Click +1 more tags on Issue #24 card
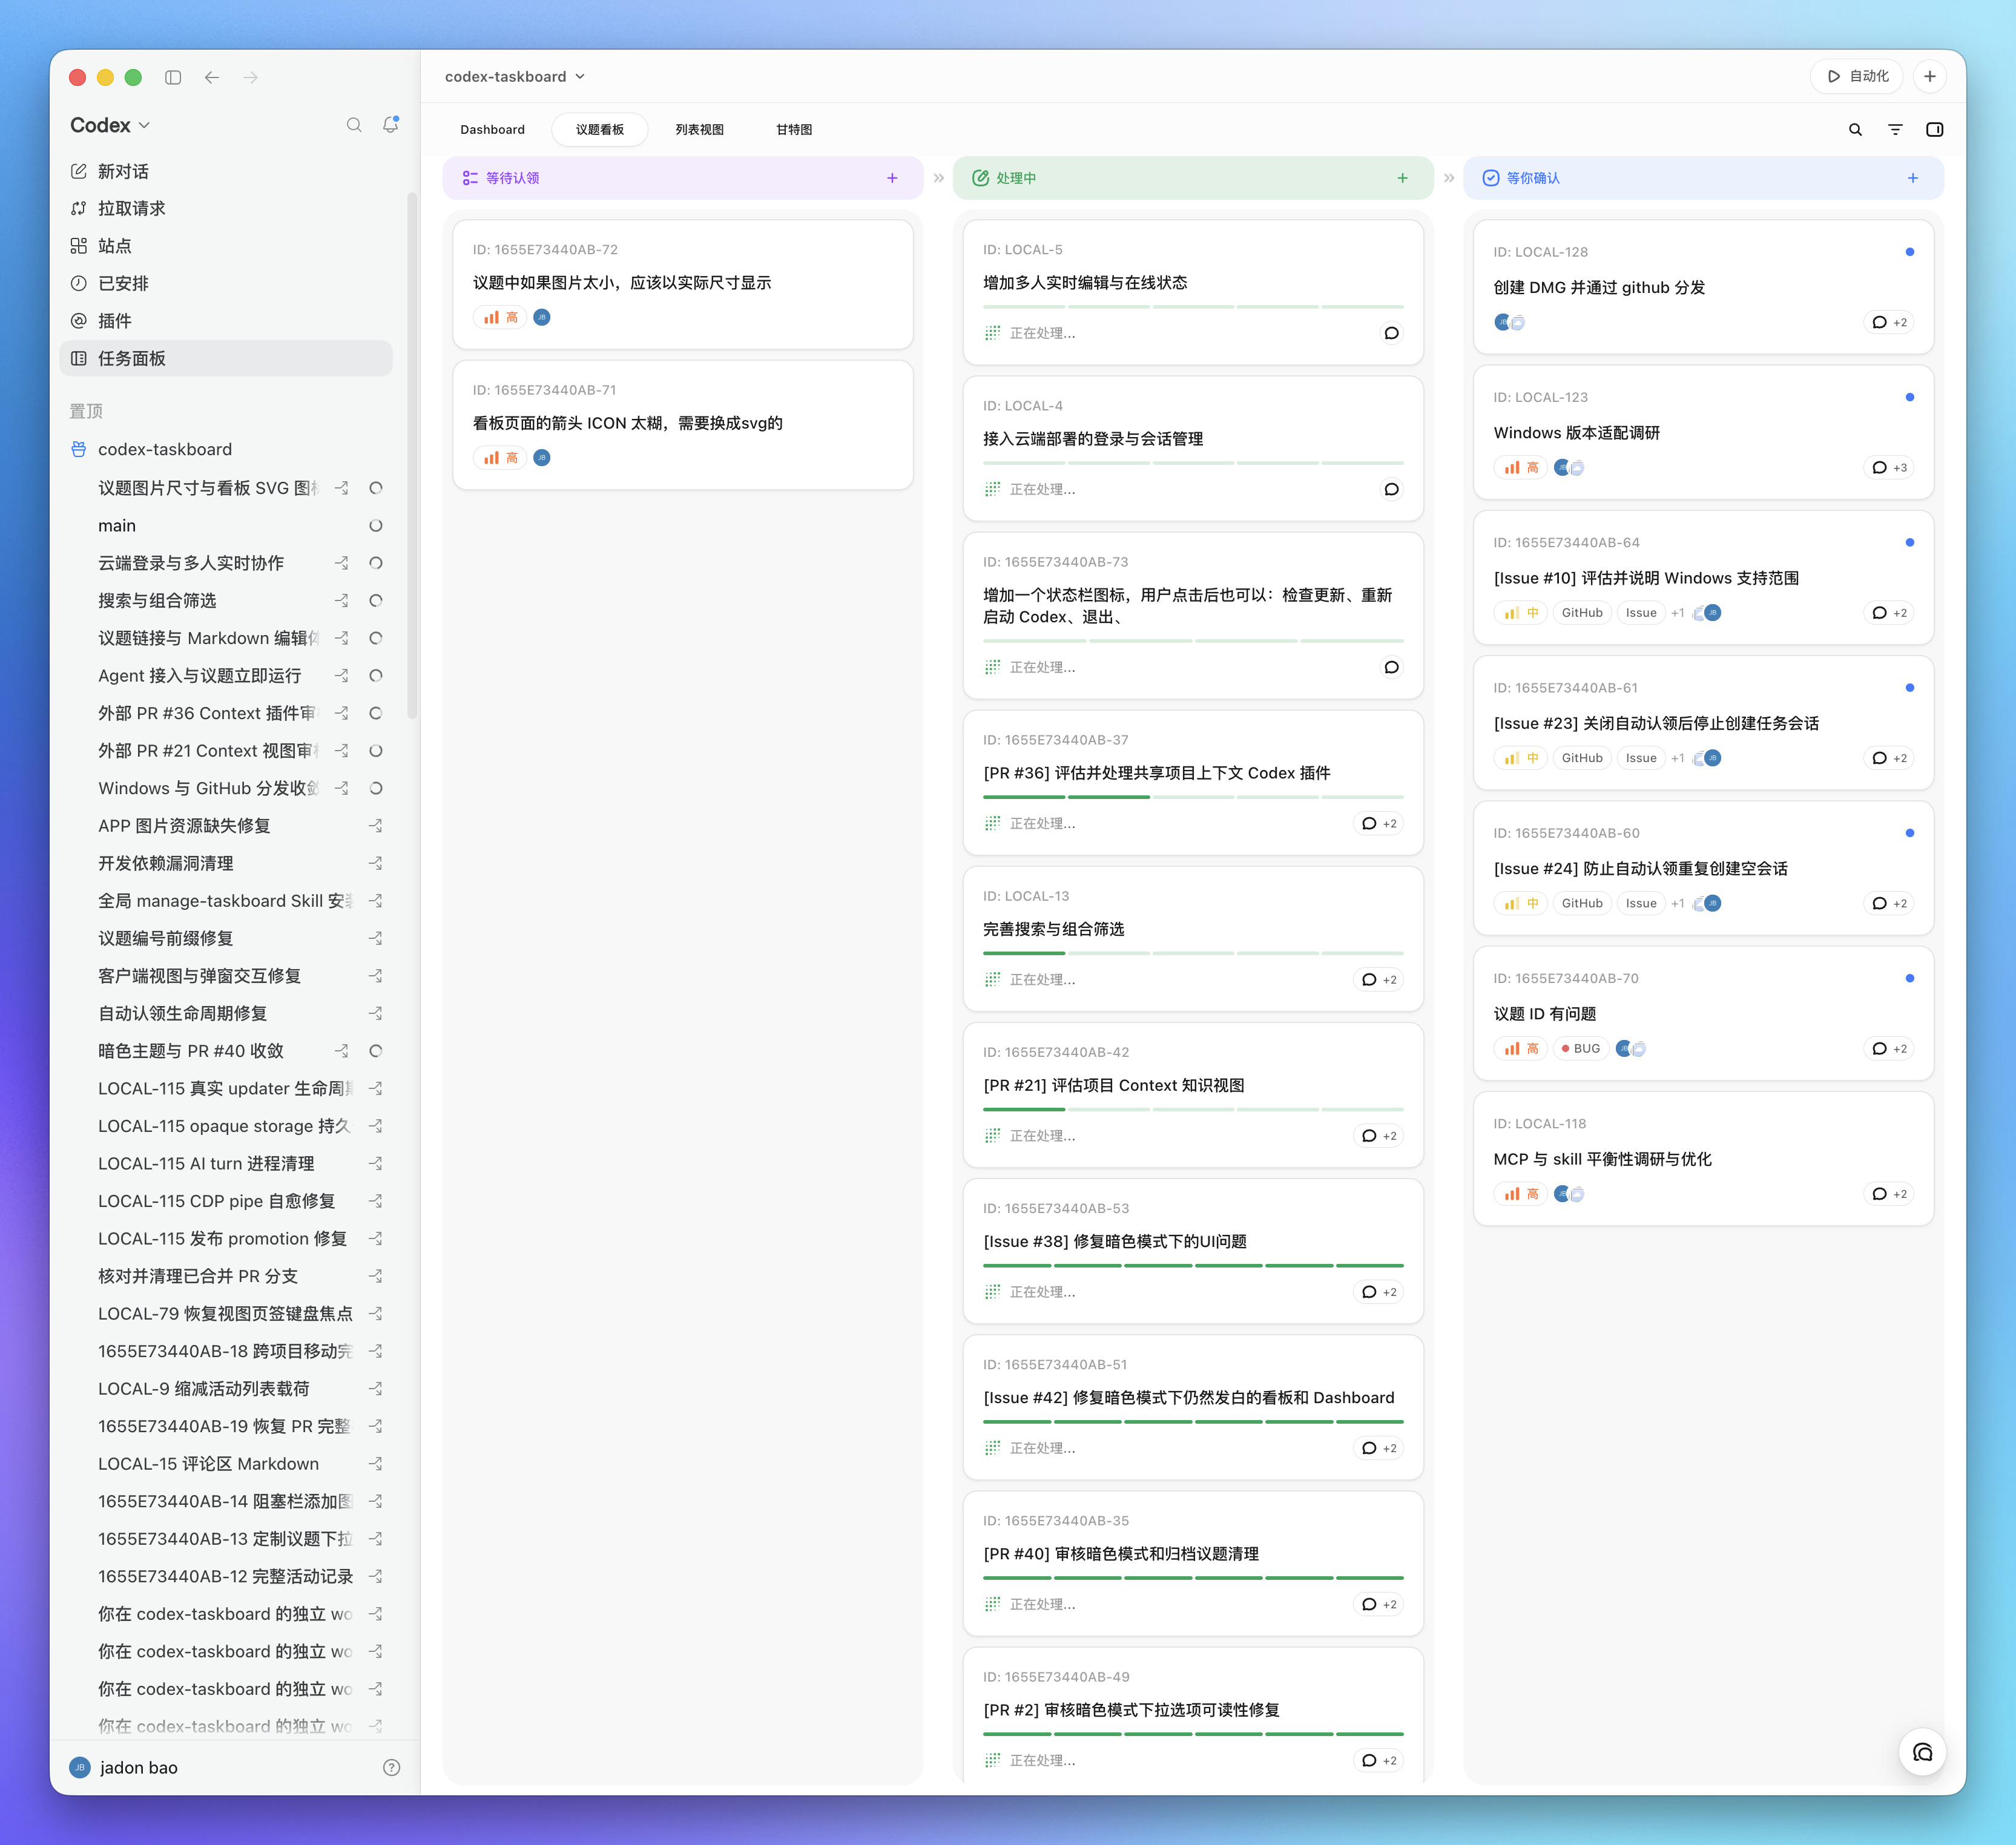The image size is (2016, 1845). point(1678,903)
